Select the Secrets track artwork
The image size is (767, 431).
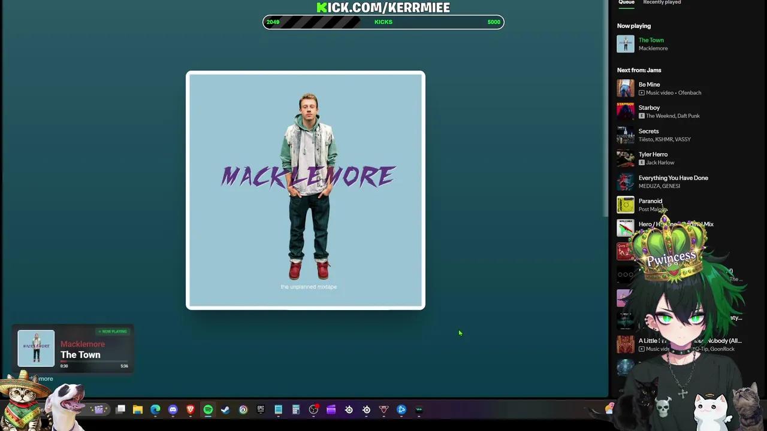pyautogui.click(x=626, y=135)
